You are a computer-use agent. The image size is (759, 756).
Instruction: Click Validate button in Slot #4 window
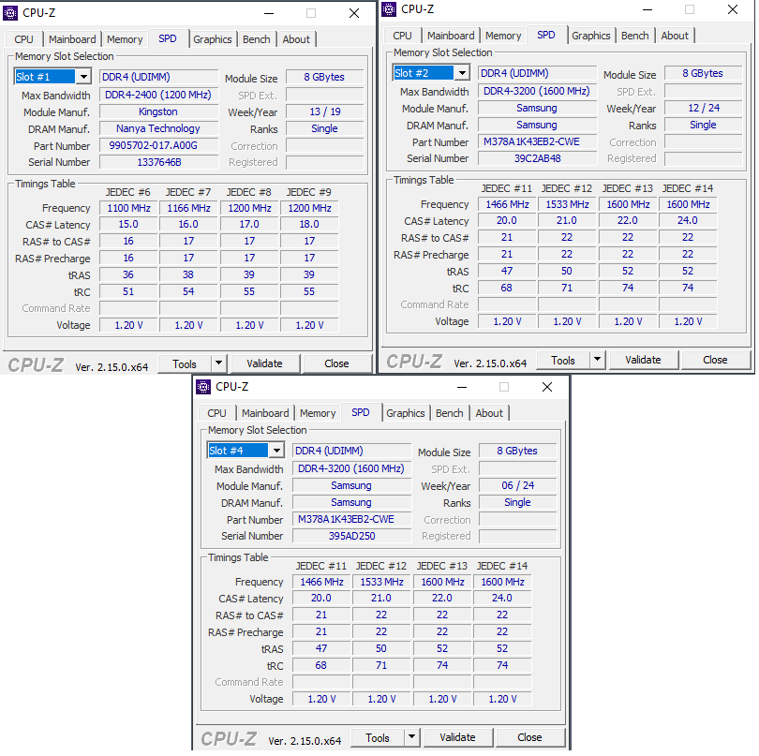pos(458,737)
